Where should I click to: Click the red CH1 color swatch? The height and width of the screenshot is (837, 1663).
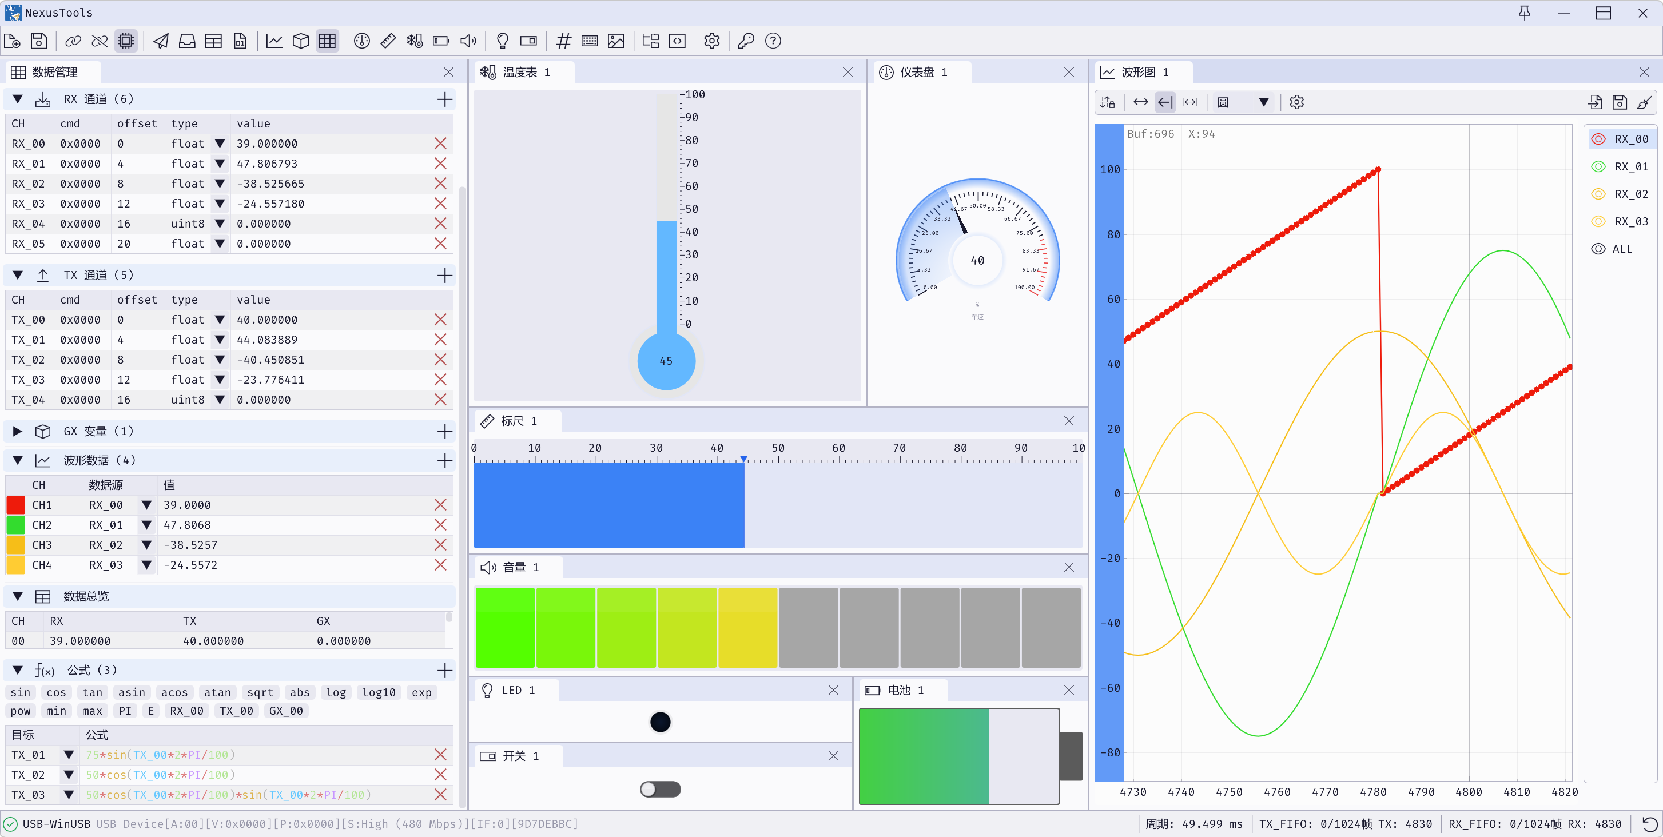point(15,505)
